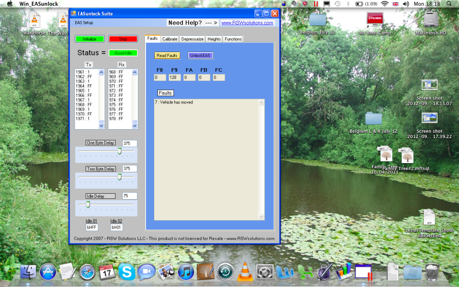This screenshot has height=287, width=459.
Task: Launch App Store from the dock
Action: point(48,272)
